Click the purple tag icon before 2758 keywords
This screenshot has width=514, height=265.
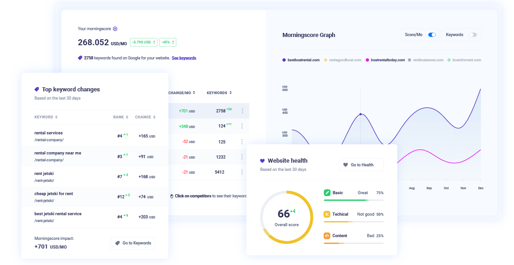tap(80, 58)
